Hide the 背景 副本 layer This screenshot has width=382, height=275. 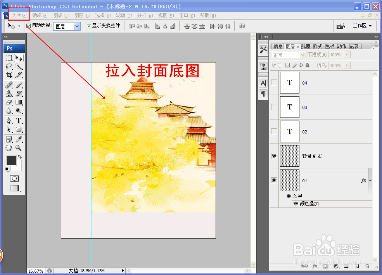[274, 156]
